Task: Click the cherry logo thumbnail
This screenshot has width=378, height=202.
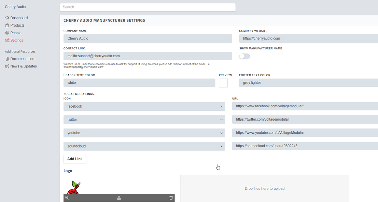Action: (x=74, y=188)
